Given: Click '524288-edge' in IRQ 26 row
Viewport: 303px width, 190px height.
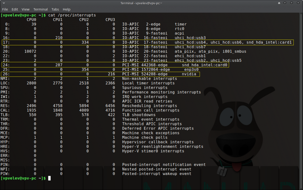Looking at the screenshot, I should pos(155,74).
